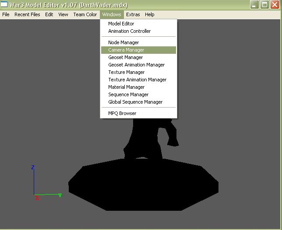Close the War3 Model Editor window
Screen dimensions: 282x230
275,5
